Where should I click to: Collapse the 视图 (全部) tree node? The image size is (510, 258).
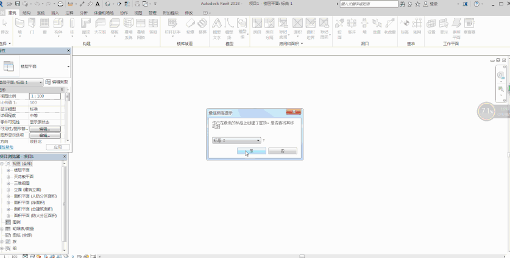point(2,164)
